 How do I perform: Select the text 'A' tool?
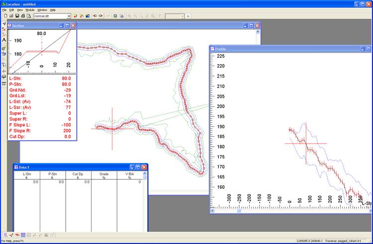coord(4,40)
